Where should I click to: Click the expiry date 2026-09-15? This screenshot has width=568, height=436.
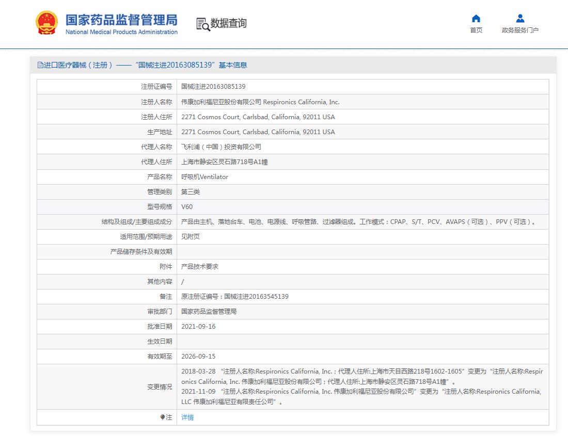(198, 357)
